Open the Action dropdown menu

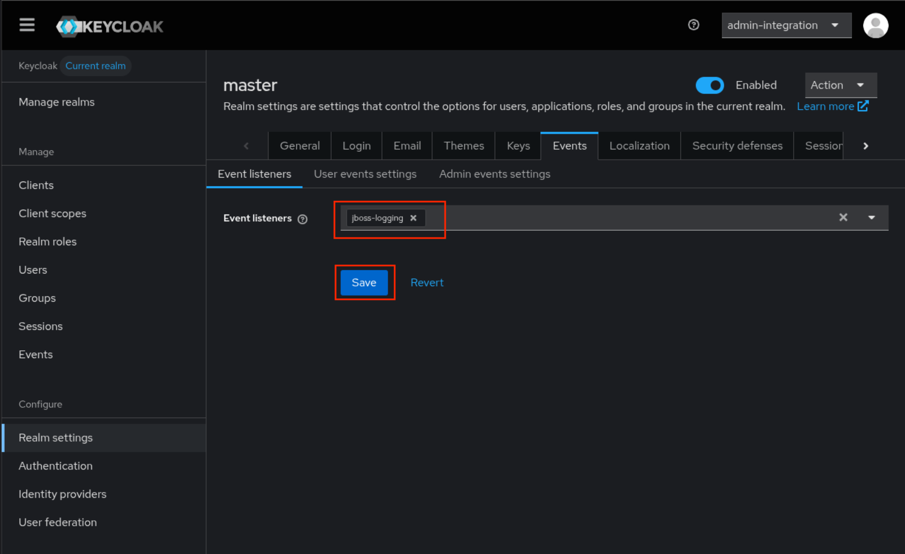point(840,85)
